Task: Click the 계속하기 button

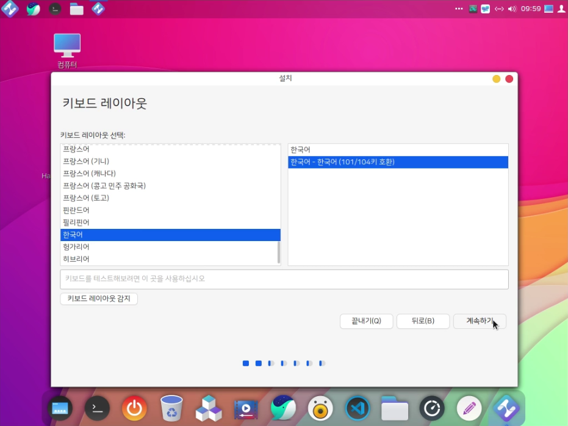Action: click(480, 321)
